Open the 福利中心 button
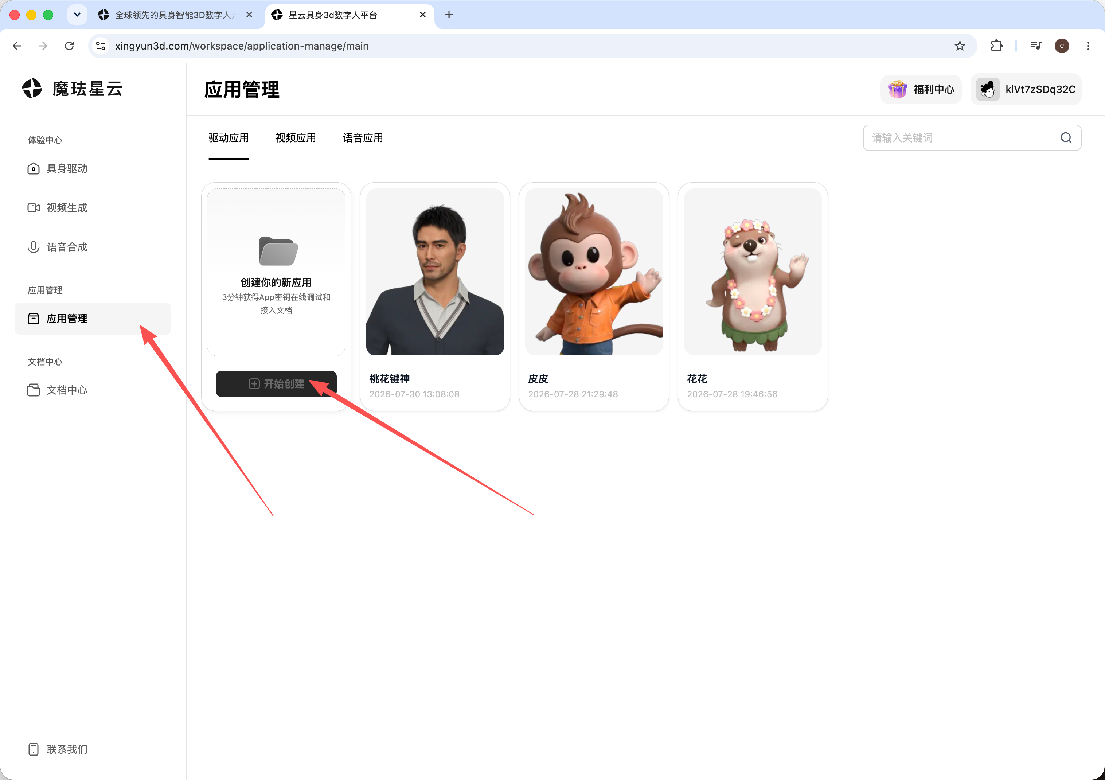 click(921, 90)
